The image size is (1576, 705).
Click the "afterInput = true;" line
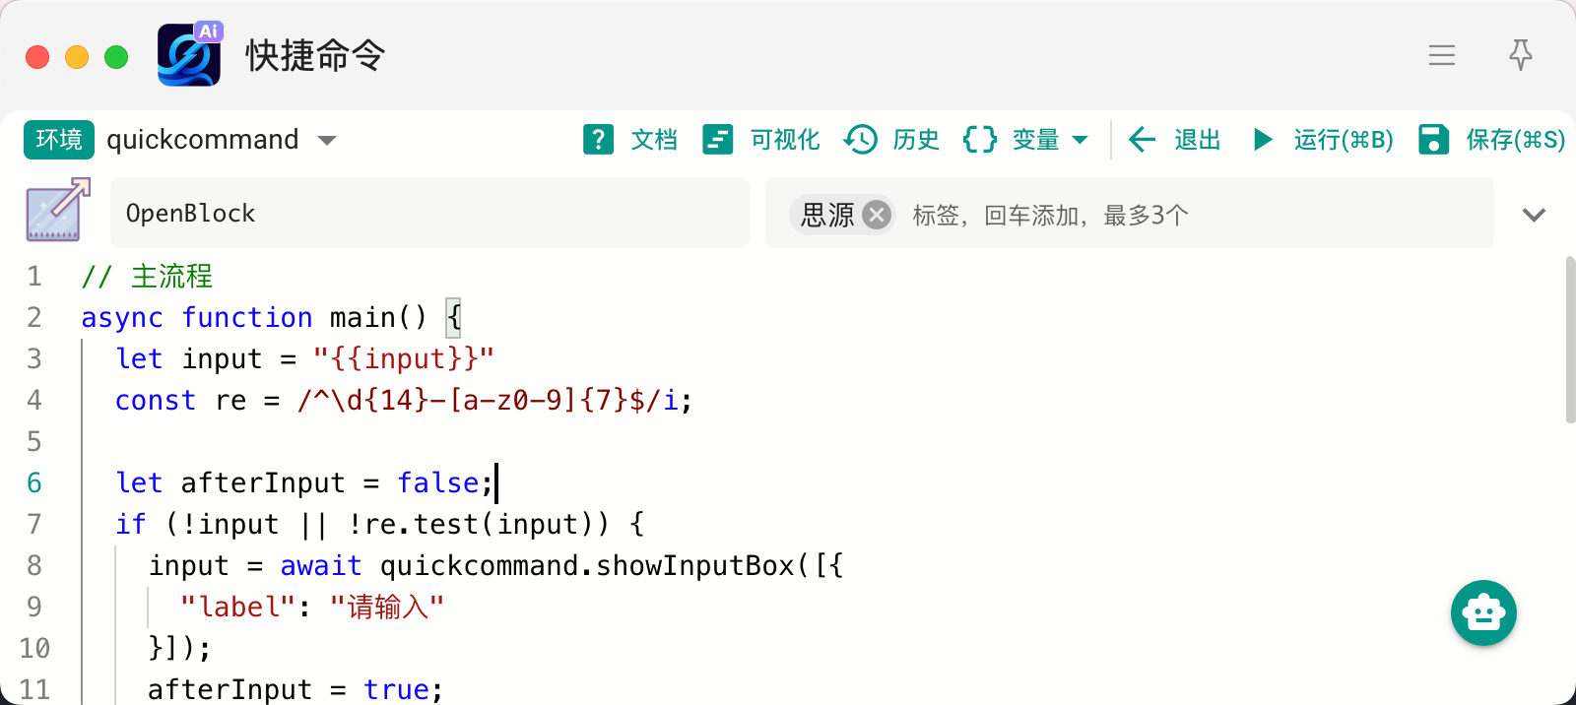click(295, 689)
